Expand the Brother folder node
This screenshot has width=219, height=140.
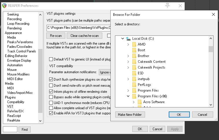coord(128,56)
